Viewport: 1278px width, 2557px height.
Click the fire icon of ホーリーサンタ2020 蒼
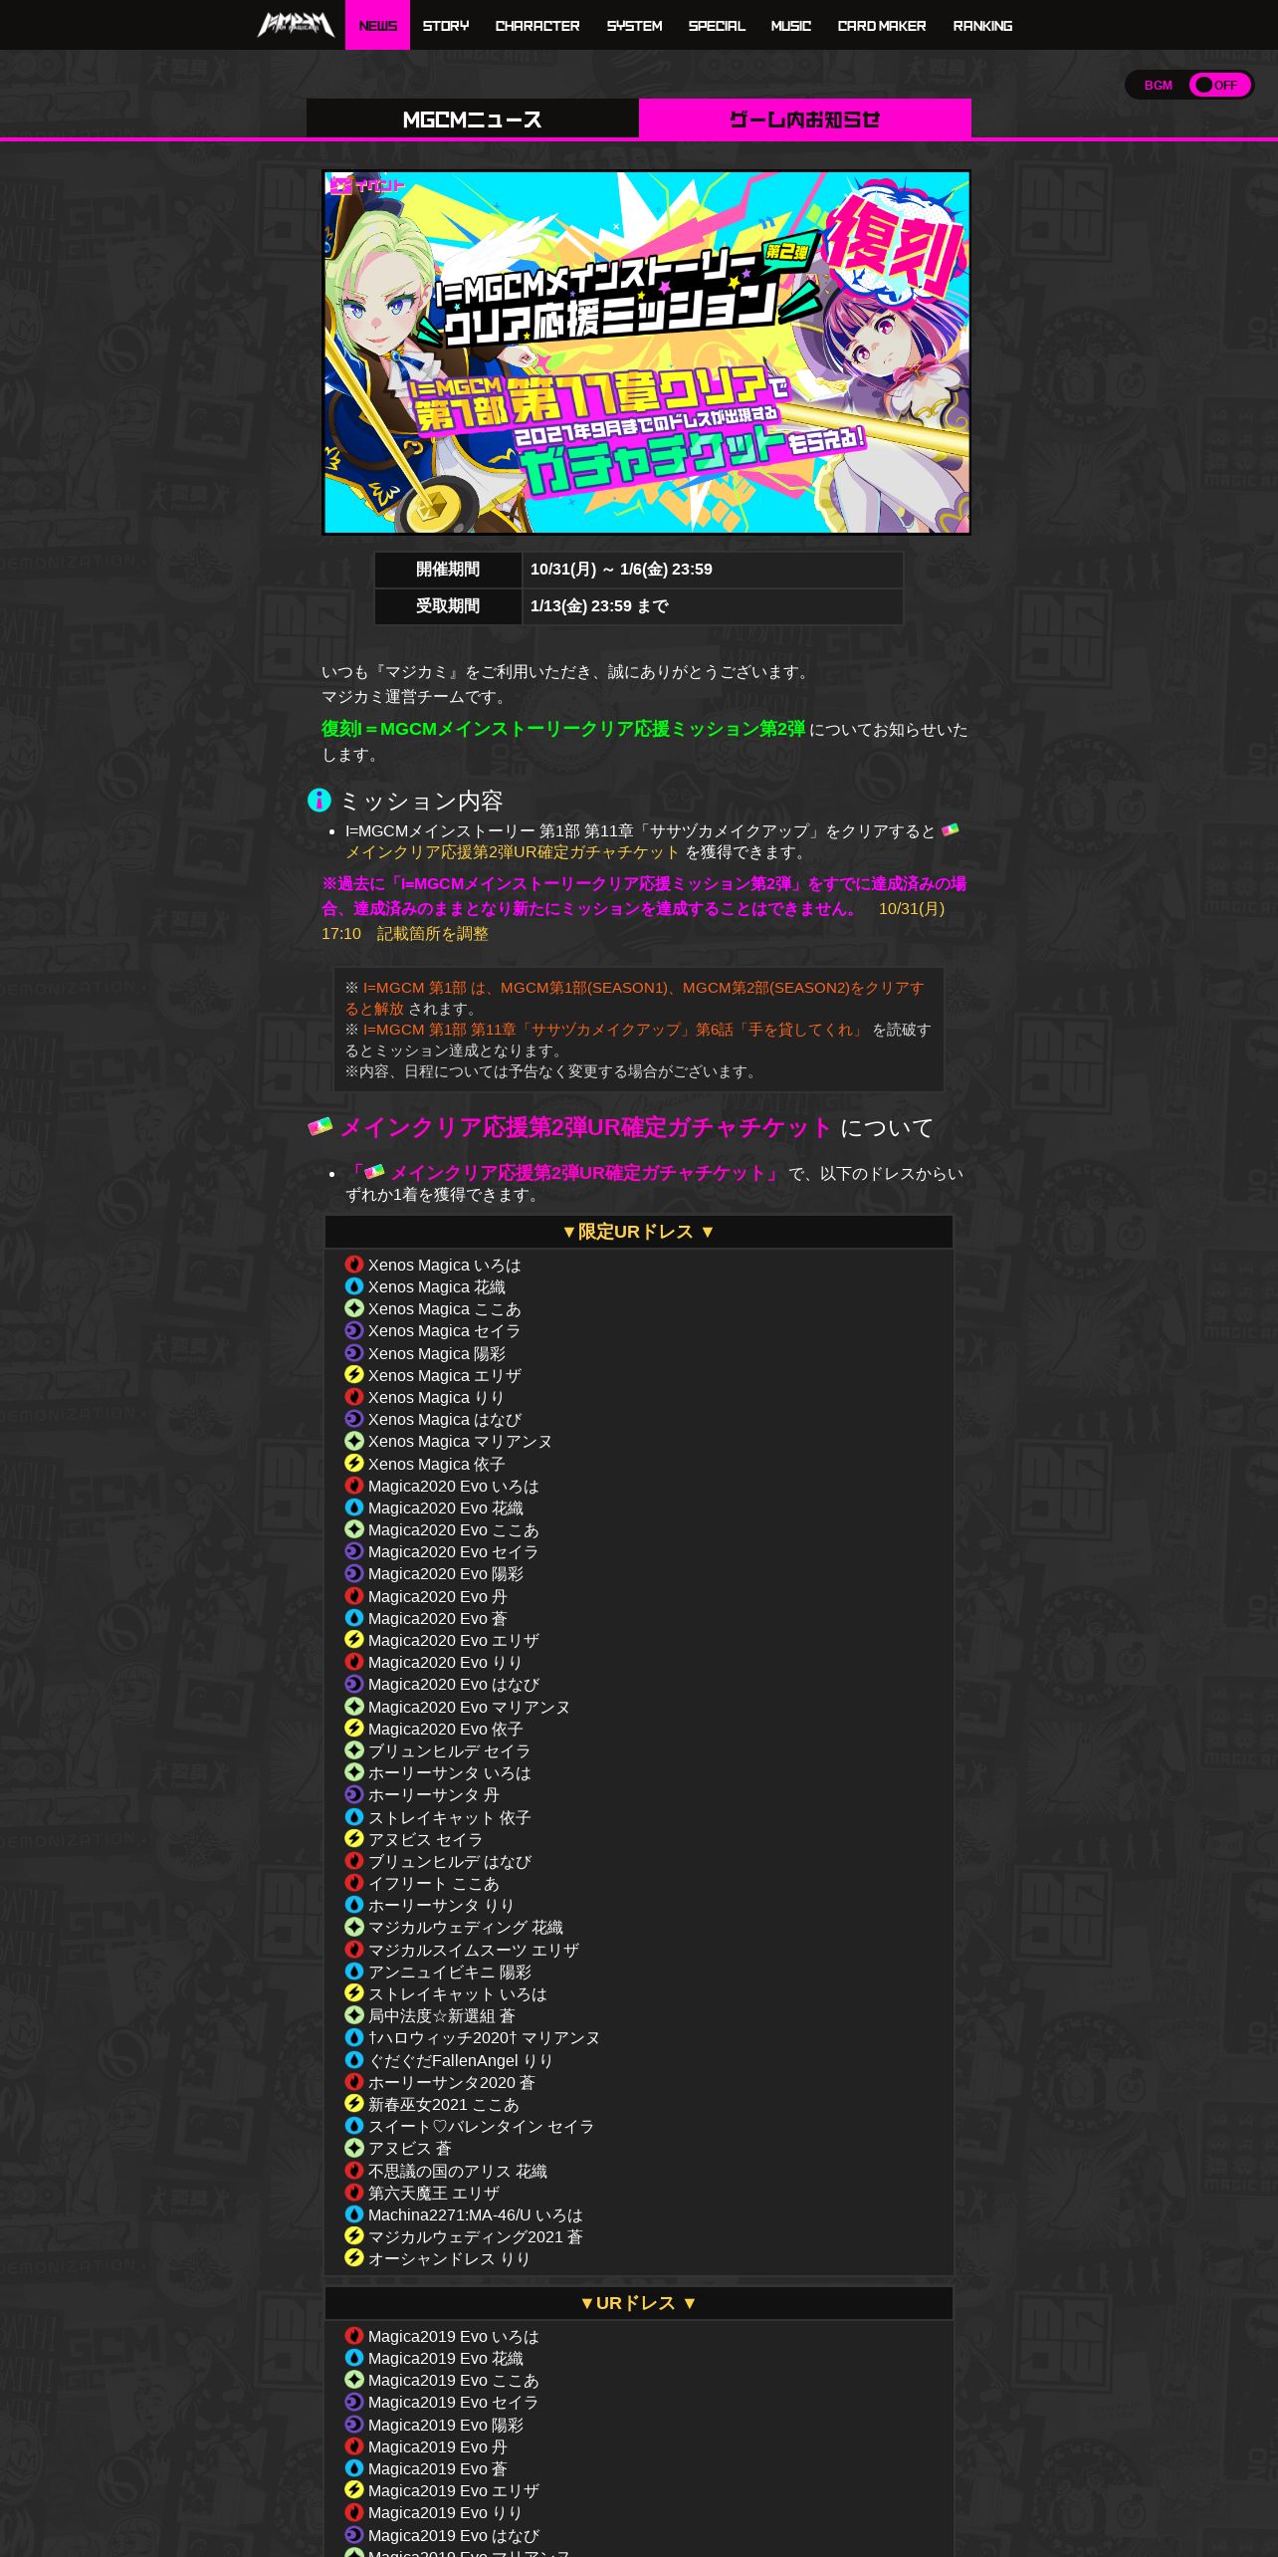pos(353,2081)
